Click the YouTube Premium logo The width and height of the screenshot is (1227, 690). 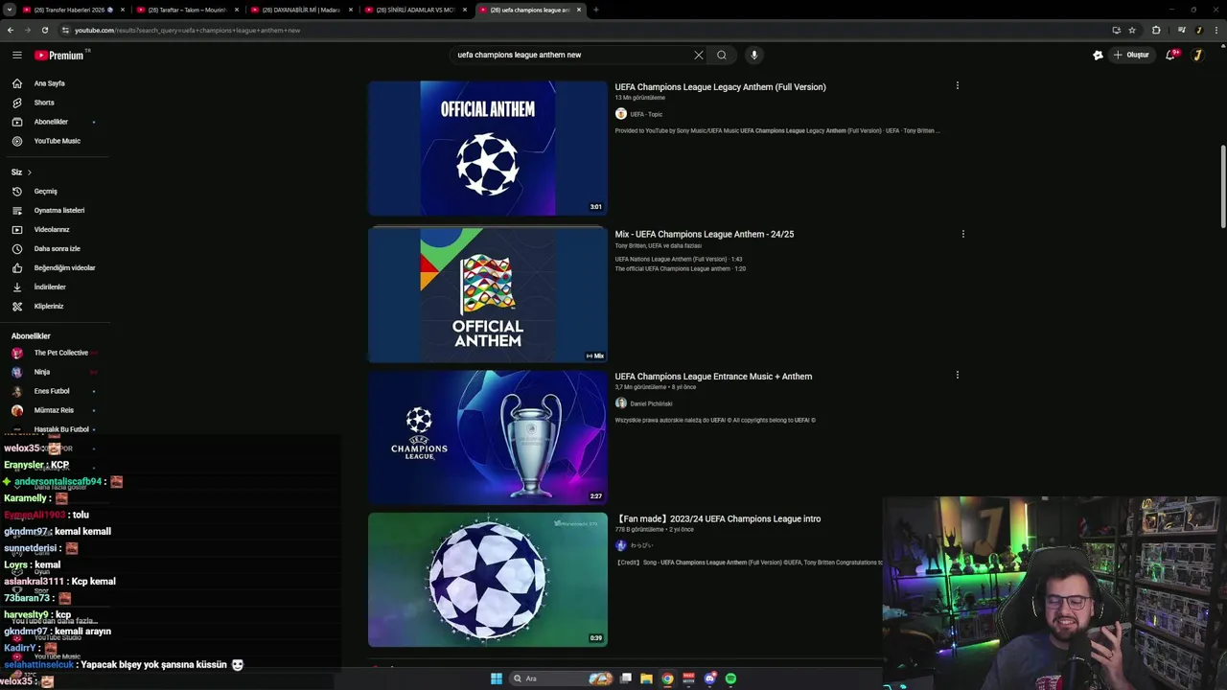[x=61, y=55]
